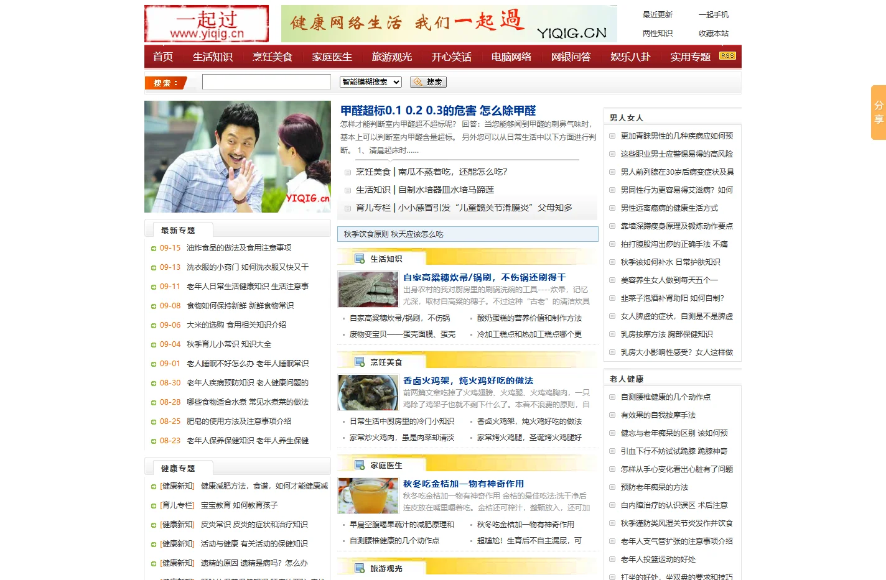Click the RSS feed icon in navigation bar
The height and width of the screenshot is (580, 886).
(727, 56)
